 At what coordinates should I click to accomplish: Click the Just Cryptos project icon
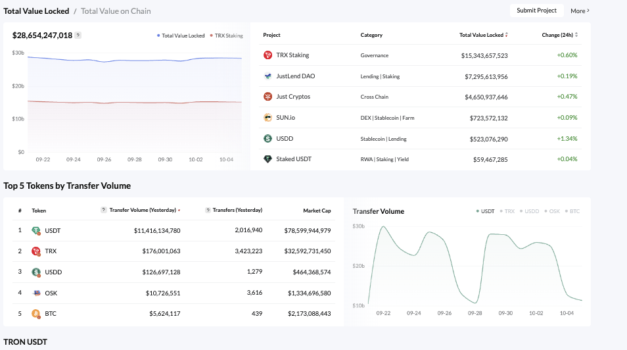(267, 97)
